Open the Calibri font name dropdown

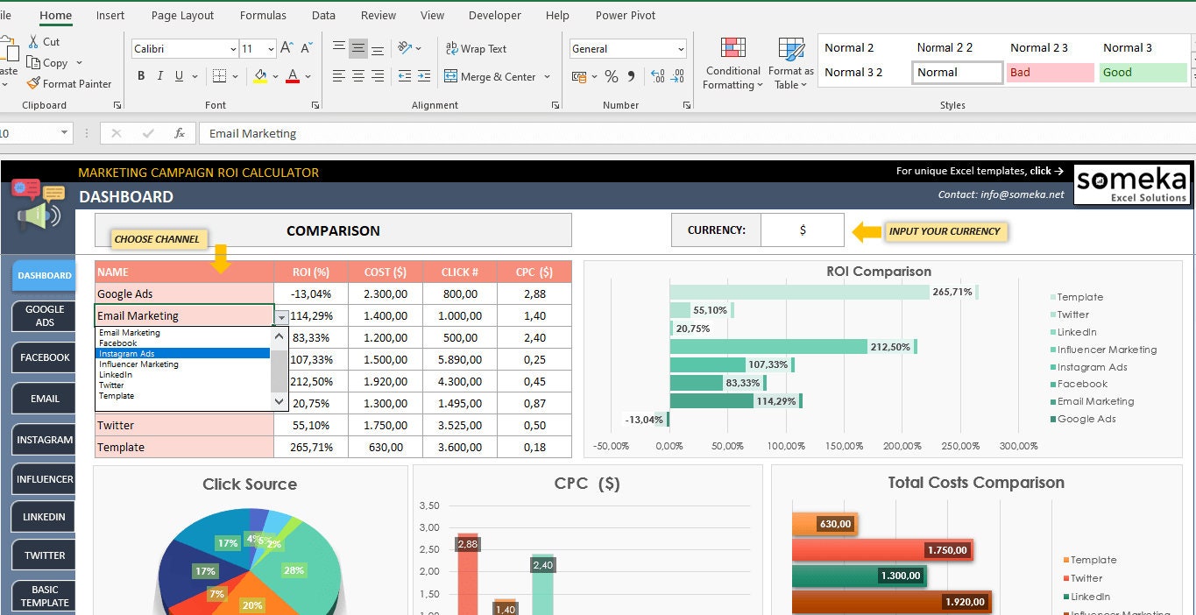[x=233, y=48]
